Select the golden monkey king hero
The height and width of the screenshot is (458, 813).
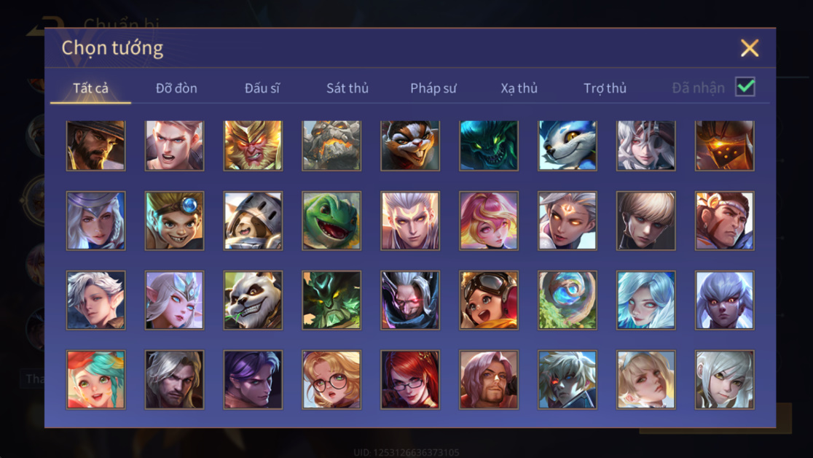pos(253,145)
